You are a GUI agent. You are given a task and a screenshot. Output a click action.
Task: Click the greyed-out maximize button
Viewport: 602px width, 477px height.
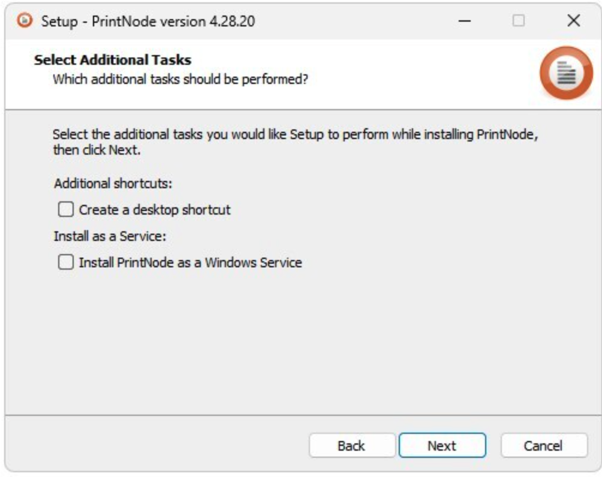tap(518, 21)
